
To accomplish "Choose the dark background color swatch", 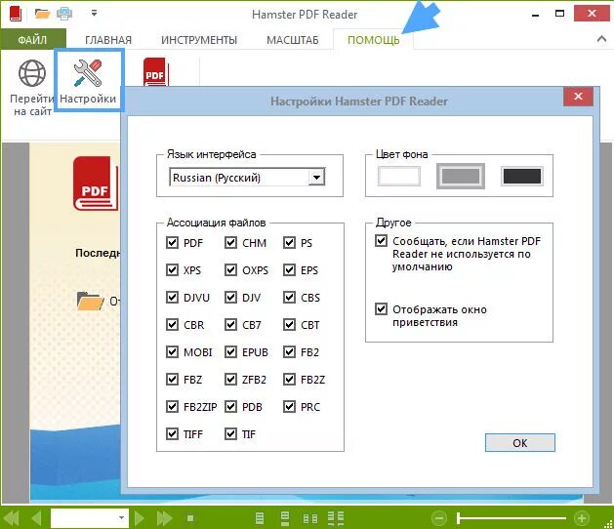I will (x=522, y=176).
